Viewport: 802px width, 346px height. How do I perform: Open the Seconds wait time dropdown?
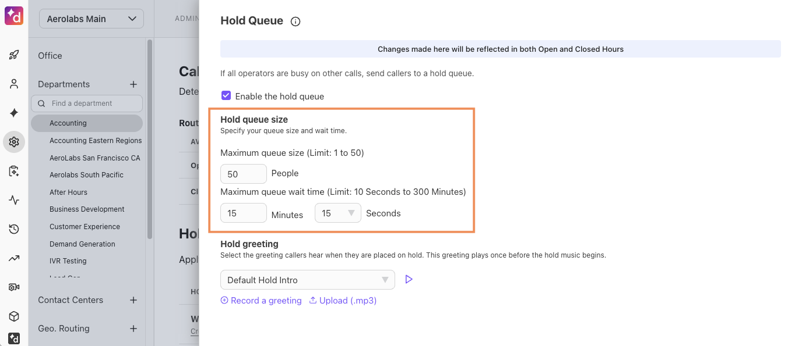tap(338, 213)
